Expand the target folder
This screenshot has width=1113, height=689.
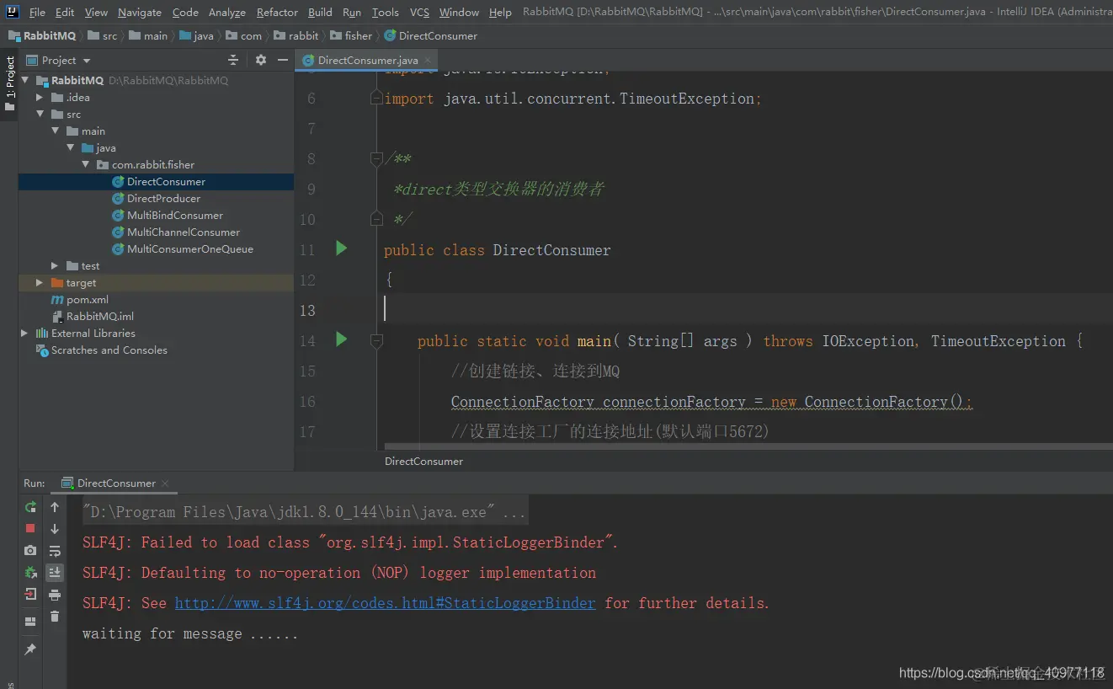tap(40, 283)
